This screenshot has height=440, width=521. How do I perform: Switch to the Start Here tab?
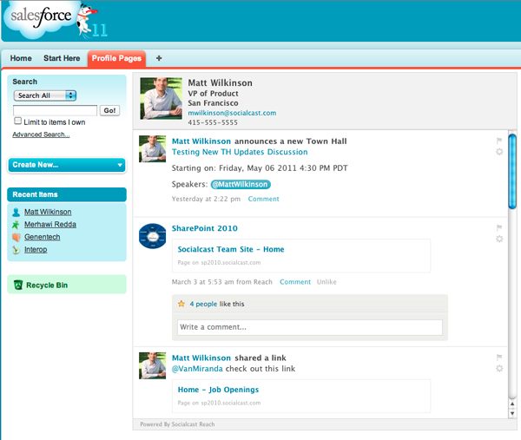point(61,58)
